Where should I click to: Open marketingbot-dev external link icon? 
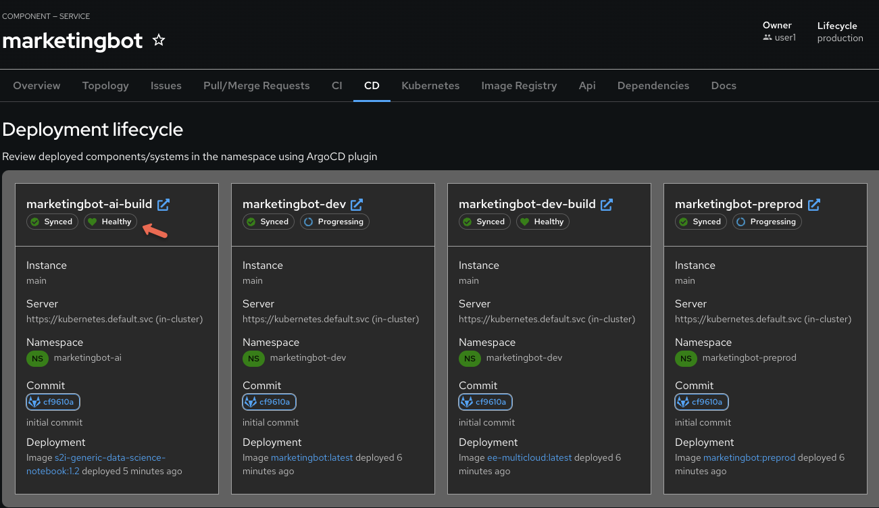[x=357, y=204]
